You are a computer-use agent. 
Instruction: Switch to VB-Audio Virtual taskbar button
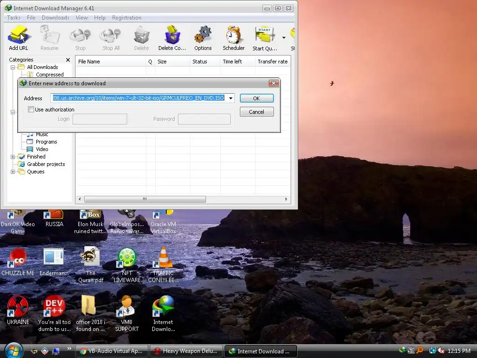tap(111, 351)
